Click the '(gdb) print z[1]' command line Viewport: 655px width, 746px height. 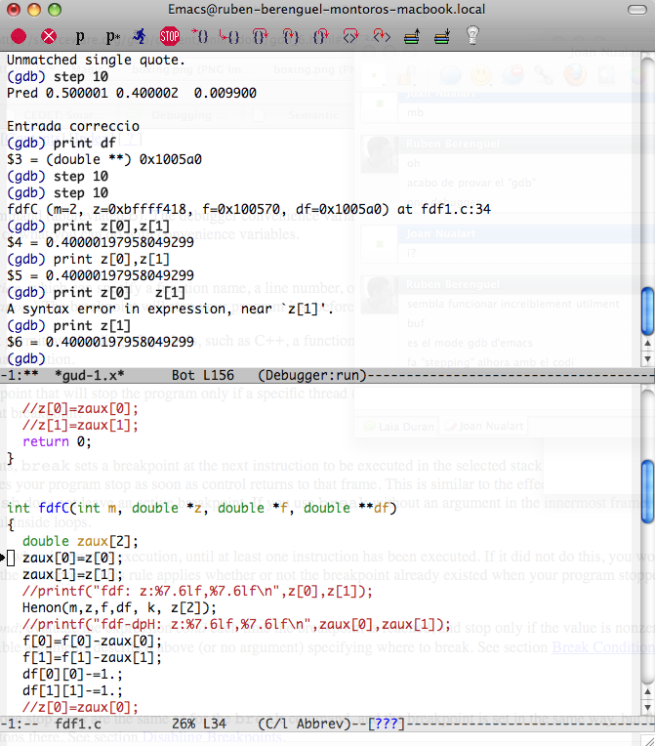point(69,325)
